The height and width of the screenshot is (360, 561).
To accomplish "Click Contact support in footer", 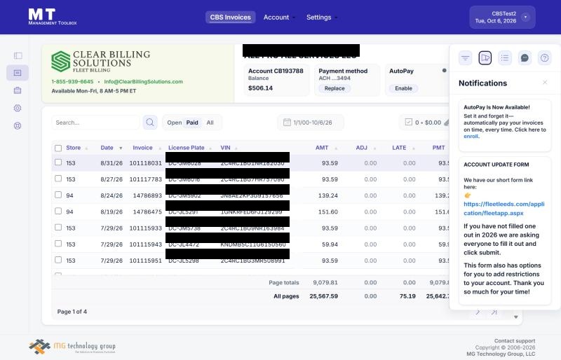I will [515, 340].
